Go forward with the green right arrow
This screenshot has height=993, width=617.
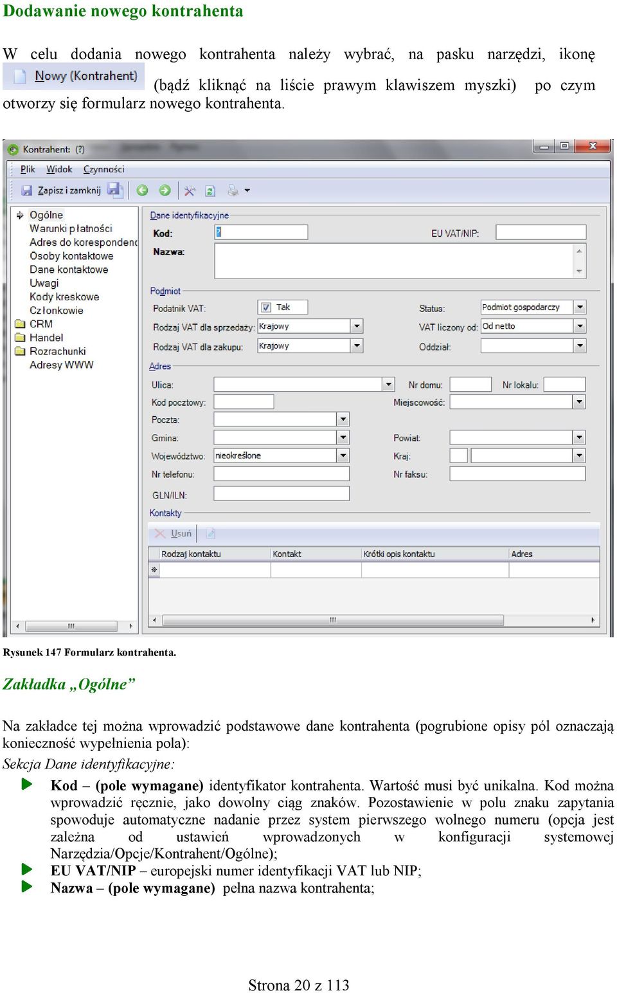click(165, 190)
